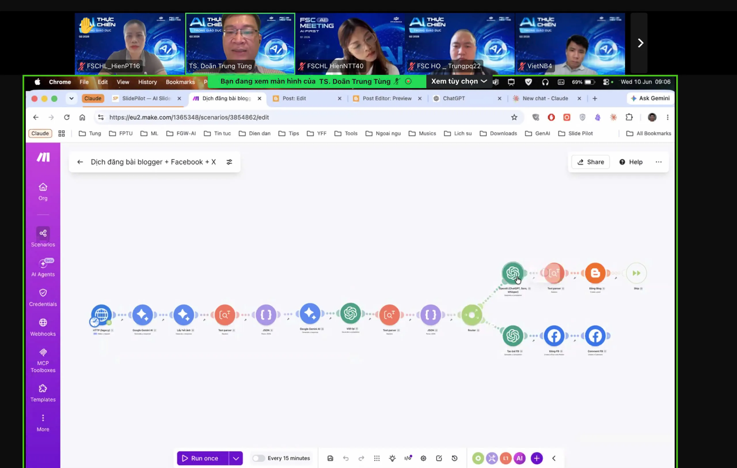Click the green Router module
Screen dimensions: 737x468
point(472,315)
